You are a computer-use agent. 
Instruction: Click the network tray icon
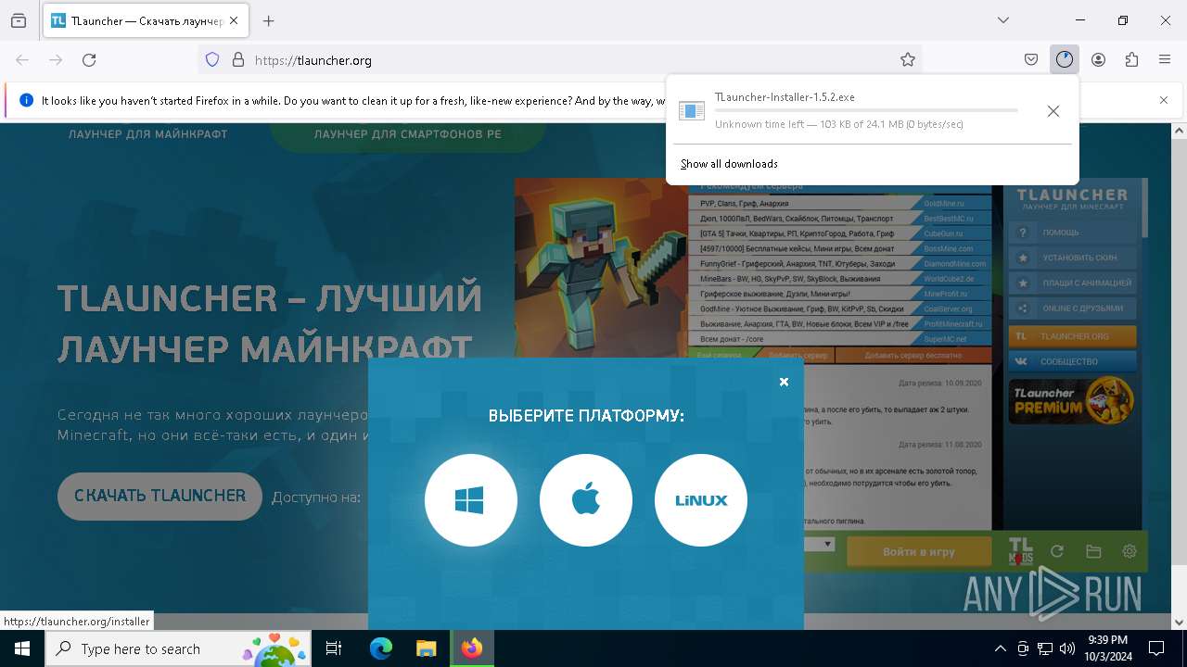tap(1045, 648)
